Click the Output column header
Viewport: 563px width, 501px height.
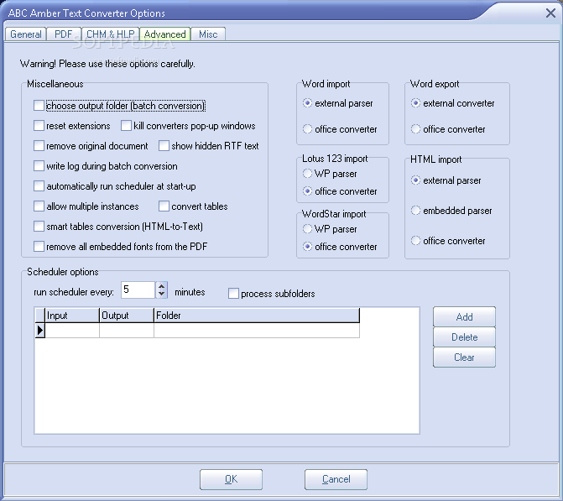coord(127,316)
